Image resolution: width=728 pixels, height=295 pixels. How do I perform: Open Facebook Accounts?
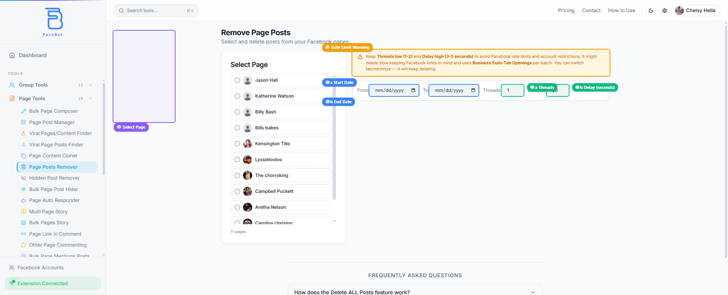pos(53,268)
